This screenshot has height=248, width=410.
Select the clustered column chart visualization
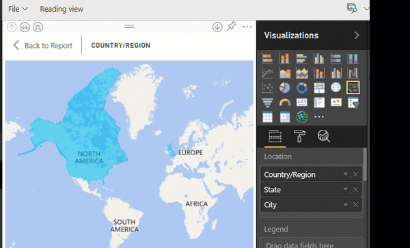point(318,58)
